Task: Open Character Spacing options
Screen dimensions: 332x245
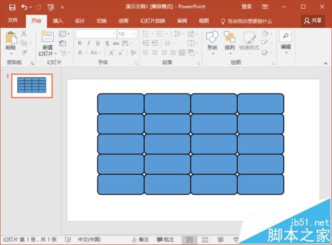Action: (127, 43)
